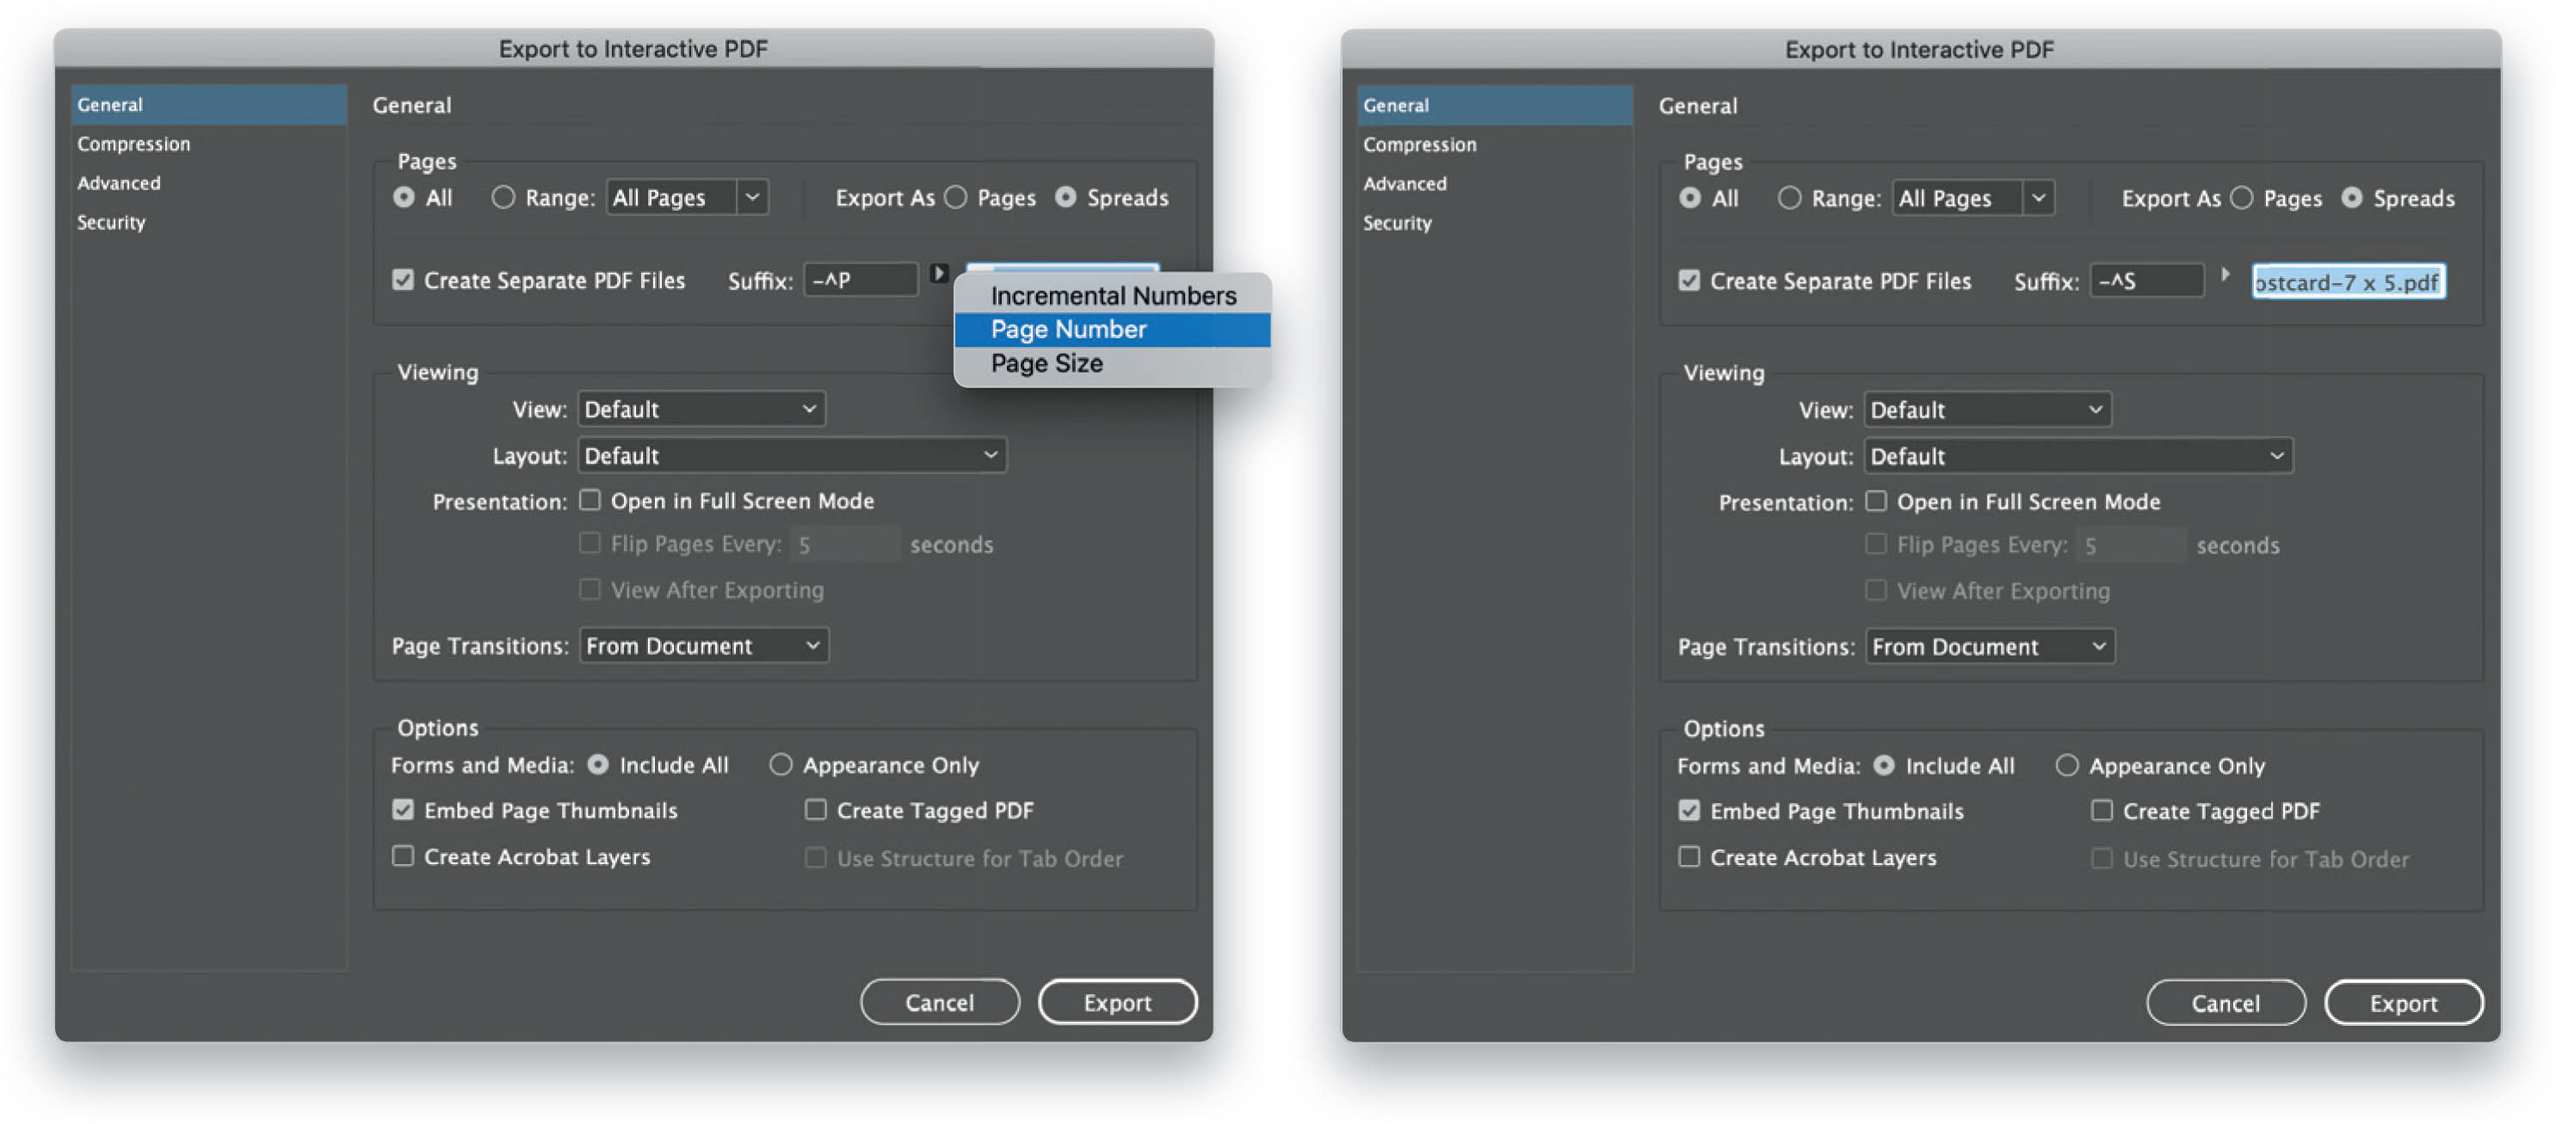Image resolution: width=2556 pixels, height=1124 pixels.
Task: Choose Export As Pages in left dialog
Action: pos(955,197)
